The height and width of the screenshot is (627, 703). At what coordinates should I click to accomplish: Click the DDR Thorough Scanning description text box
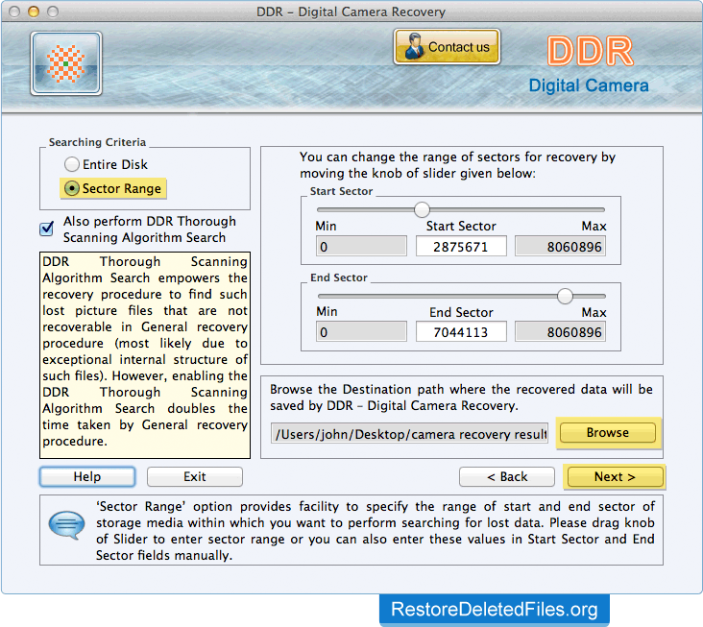(145, 355)
